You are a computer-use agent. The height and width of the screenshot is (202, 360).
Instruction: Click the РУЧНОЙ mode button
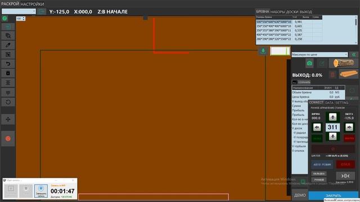[319, 180]
